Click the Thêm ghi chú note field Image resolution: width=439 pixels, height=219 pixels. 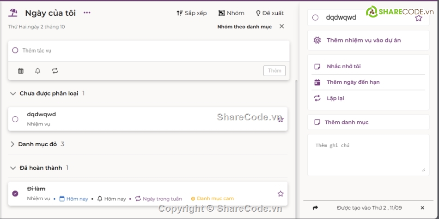point(368,157)
